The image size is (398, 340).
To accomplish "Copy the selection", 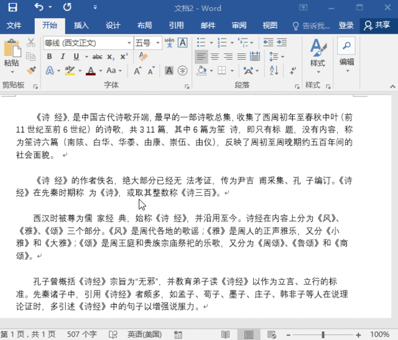I will pyautogui.click(x=31, y=57).
